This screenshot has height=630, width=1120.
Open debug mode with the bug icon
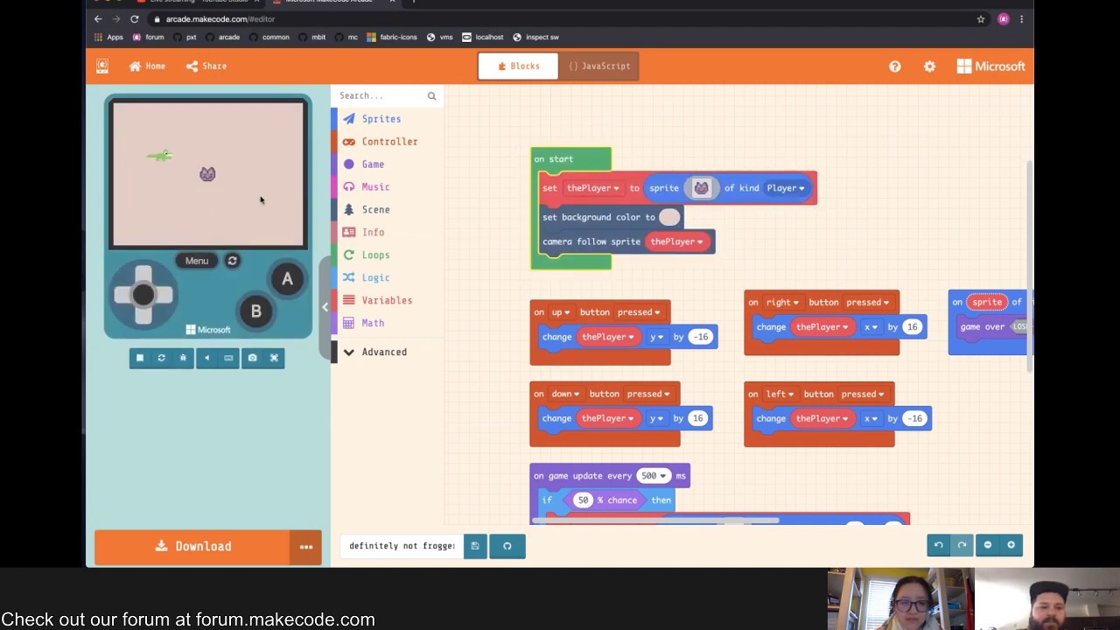pos(183,358)
